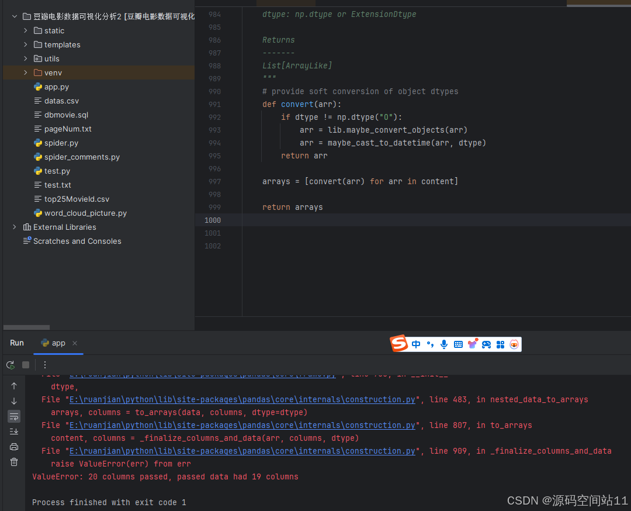The image size is (631, 511).
Task: Expand the templates folder
Action: (25, 44)
